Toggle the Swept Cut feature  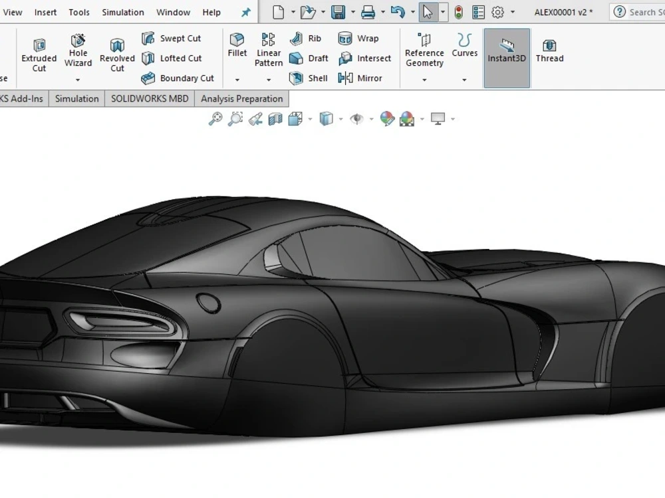pyautogui.click(x=174, y=38)
